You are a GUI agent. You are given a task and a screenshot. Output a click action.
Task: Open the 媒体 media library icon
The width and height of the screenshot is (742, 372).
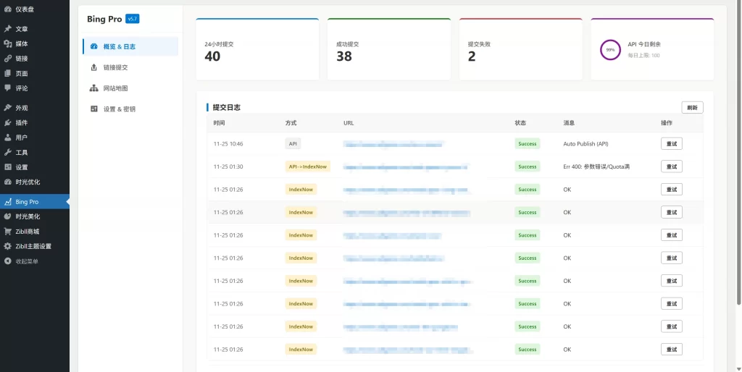(7, 43)
